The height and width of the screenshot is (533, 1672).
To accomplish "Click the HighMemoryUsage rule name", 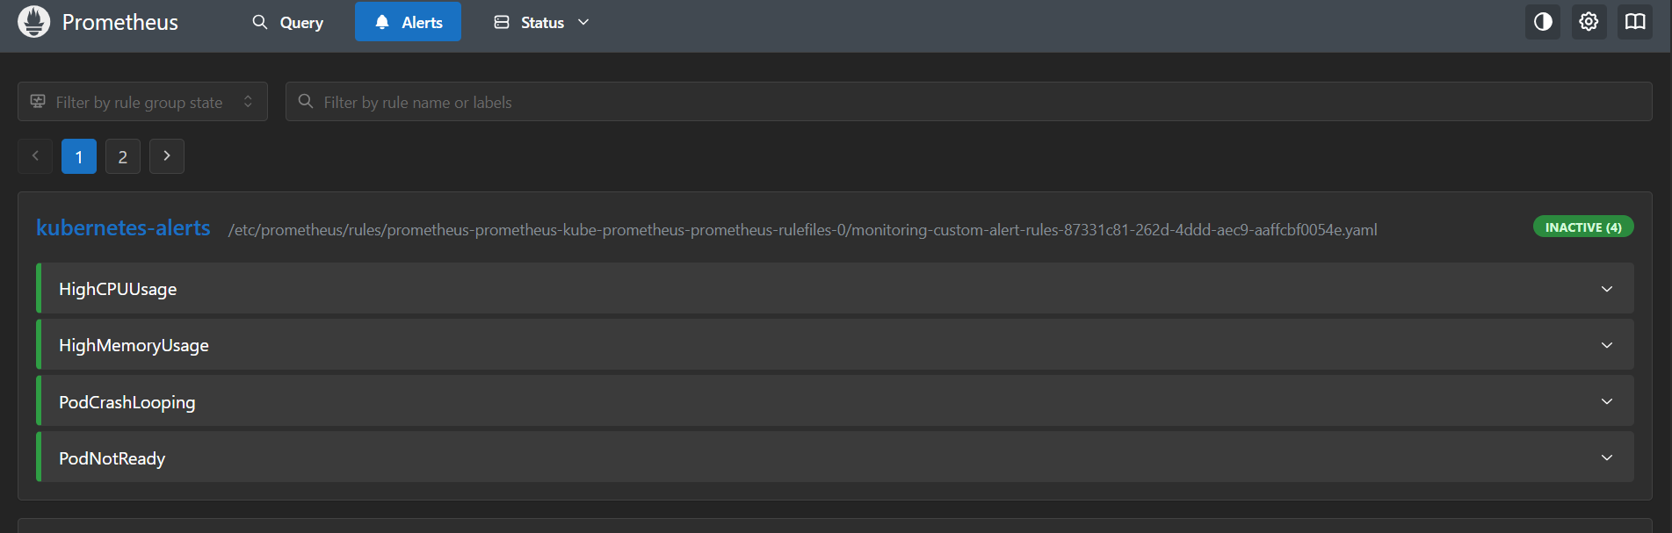I will coord(134,345).
